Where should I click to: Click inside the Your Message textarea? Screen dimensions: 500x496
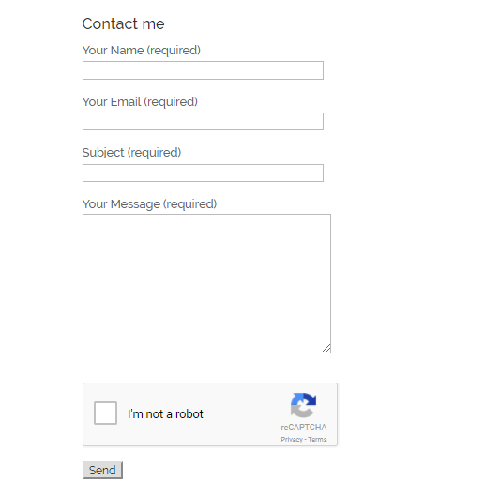[x=206, y=283]
